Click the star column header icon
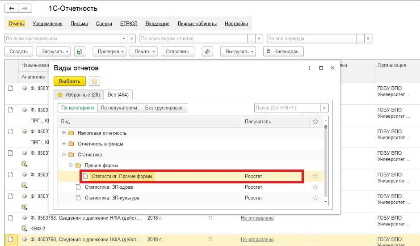Screen dimensions: 420x246 pyautogui.click(x=315, y=122)
